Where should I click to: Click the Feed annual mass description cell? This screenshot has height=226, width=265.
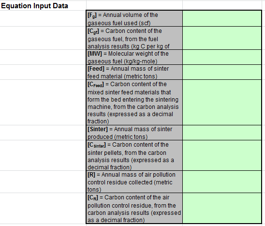coord(134,72)
